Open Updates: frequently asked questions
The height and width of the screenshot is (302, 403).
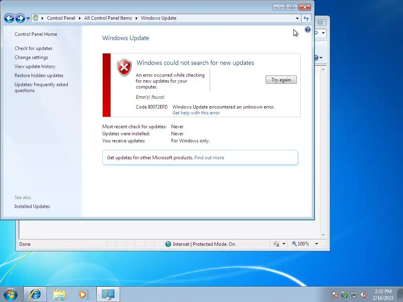point(41,87)
